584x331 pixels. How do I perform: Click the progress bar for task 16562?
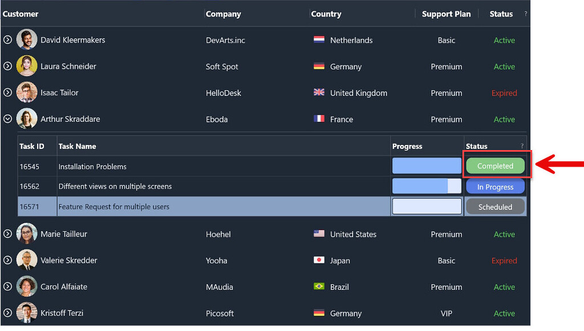click(x=427, y=187)
